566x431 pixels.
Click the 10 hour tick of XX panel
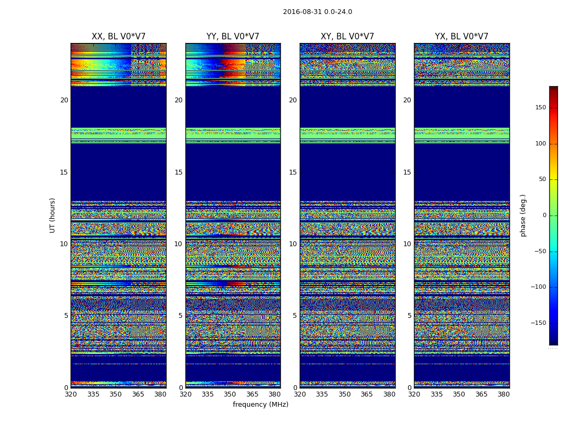pyautogui.click(x=64, y=244)
